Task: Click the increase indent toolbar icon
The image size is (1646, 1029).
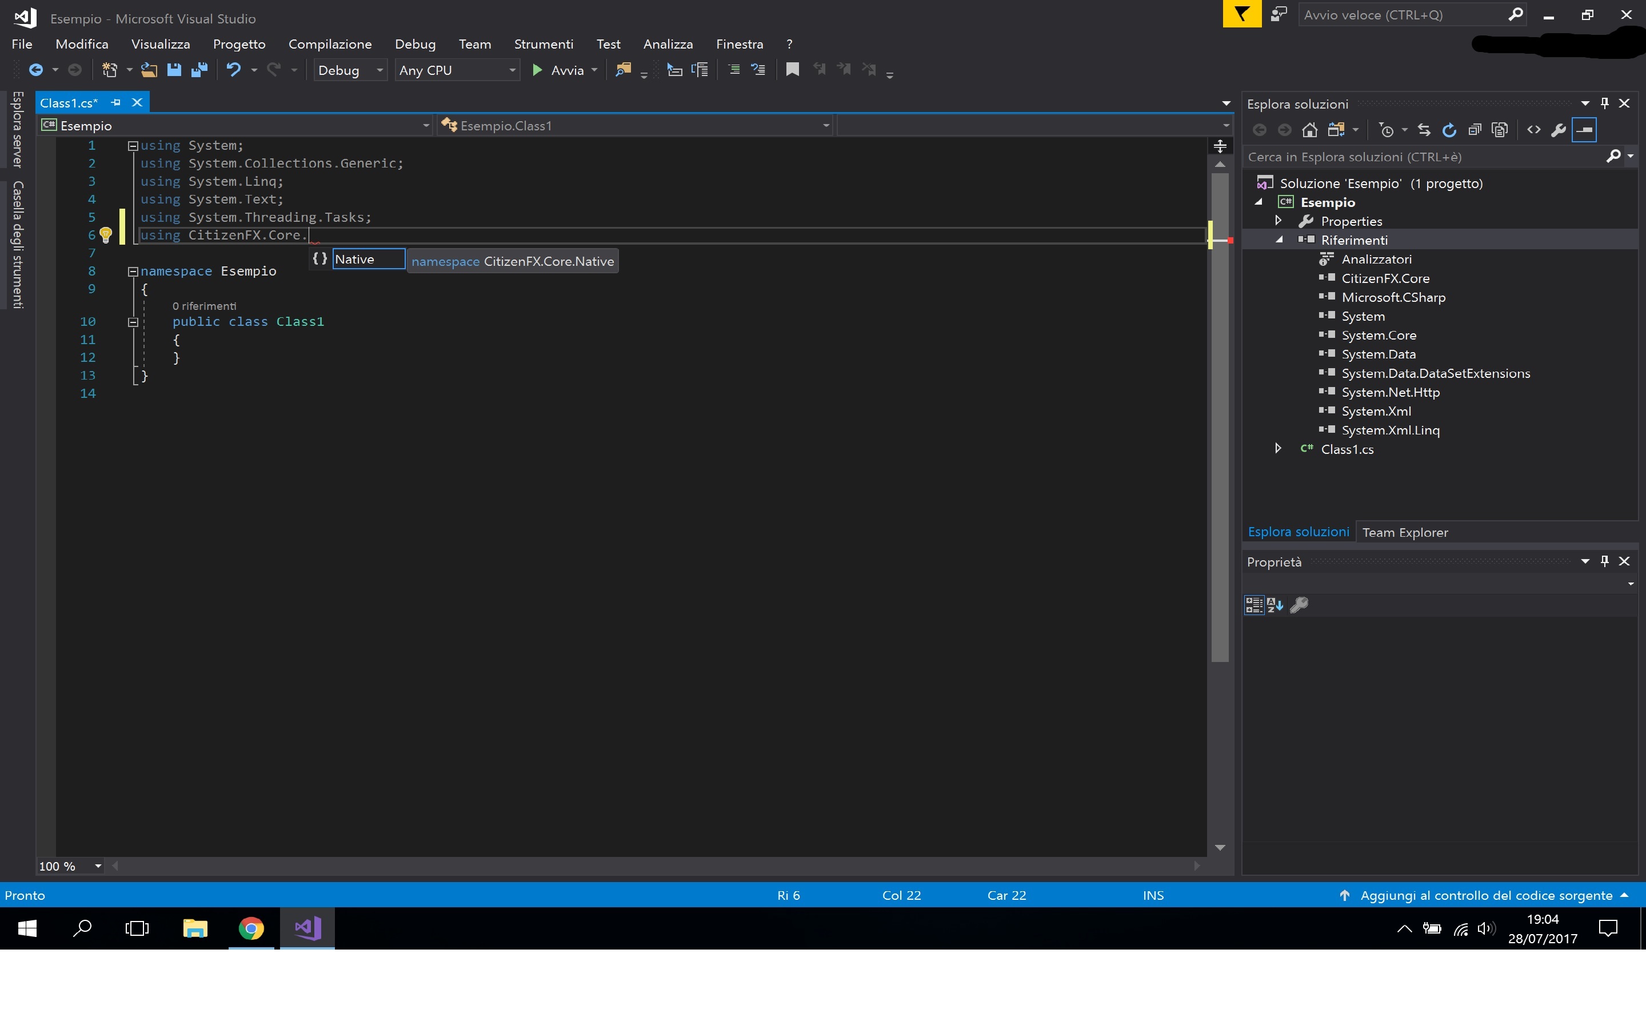Action: click(700, 70)
